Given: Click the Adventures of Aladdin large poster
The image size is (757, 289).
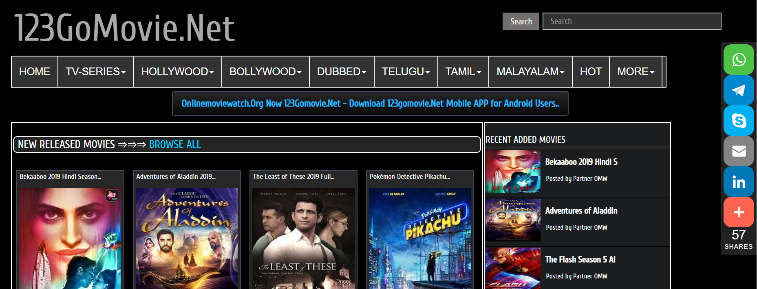Looking at the screenshot, I should pos(187,238).
